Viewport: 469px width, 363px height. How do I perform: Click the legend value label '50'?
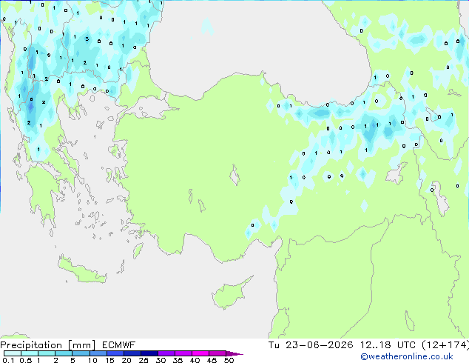click(x=229, y=360)
